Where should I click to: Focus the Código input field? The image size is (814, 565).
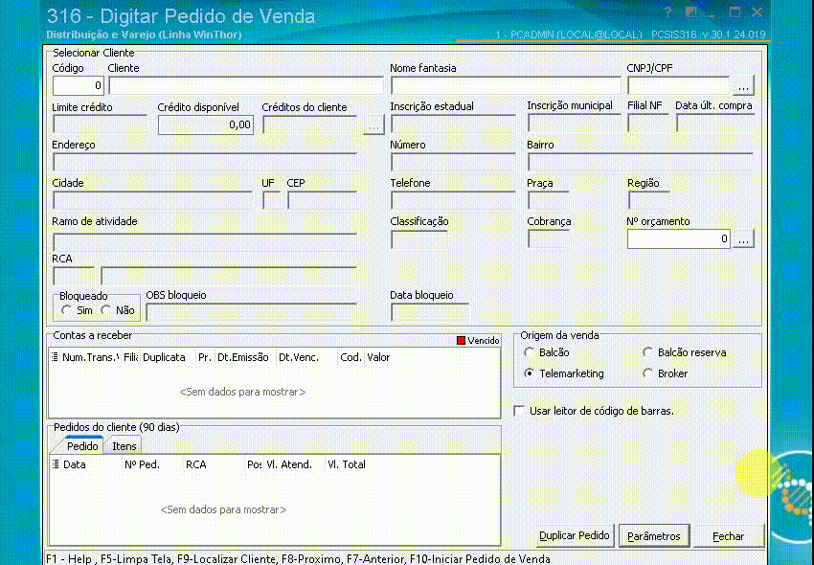[x=78, y=85]
